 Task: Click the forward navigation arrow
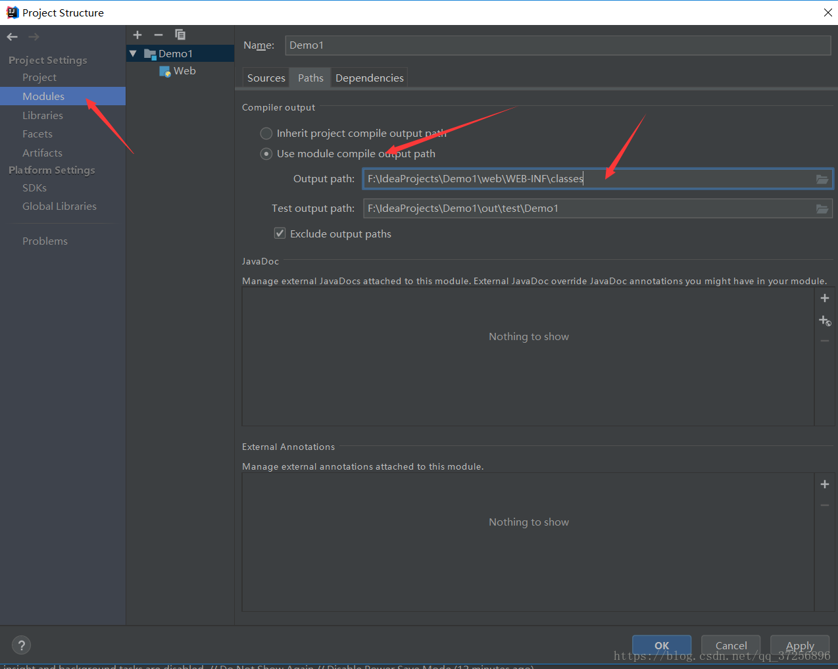(x=34, y=37)
